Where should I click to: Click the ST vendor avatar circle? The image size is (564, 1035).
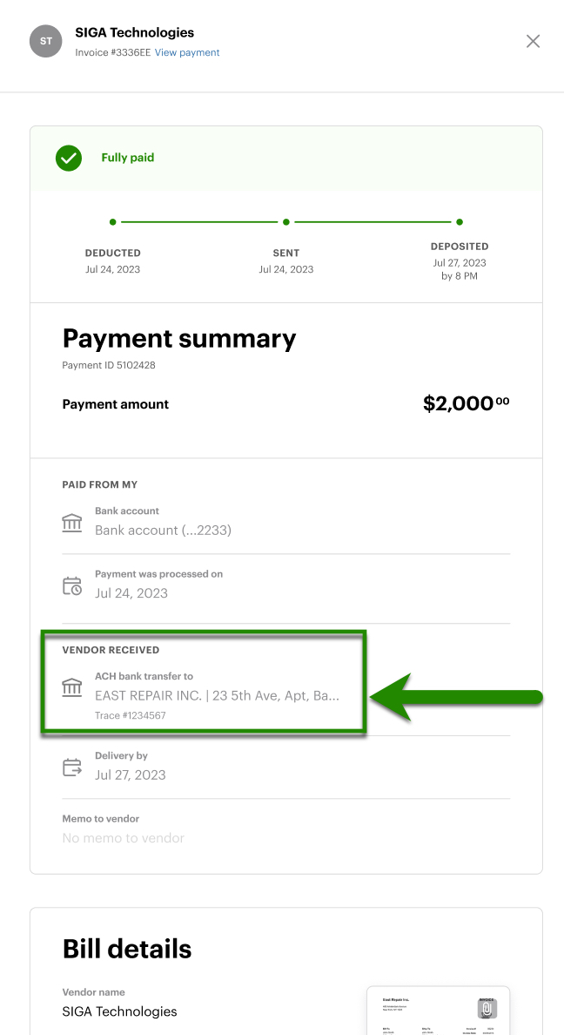click(46, 41)
